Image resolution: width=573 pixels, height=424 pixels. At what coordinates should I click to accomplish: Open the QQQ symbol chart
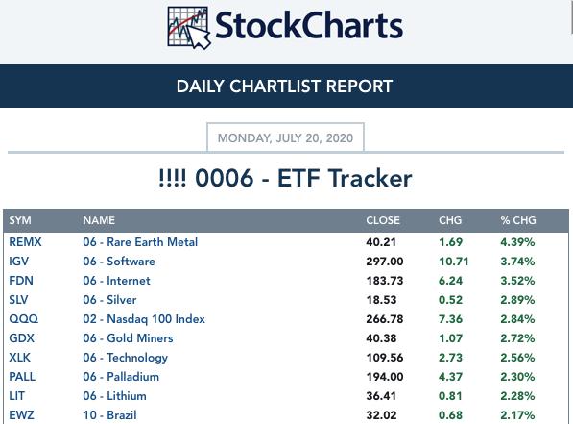23,319
